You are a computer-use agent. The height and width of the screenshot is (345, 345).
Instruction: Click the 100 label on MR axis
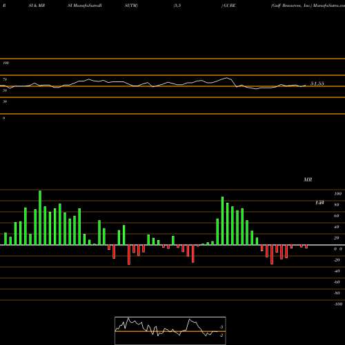point(338,194)
